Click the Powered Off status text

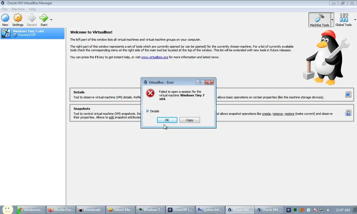point(27,35)
